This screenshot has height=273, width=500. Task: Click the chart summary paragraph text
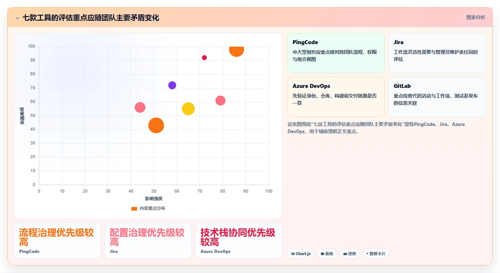[376, 128]
